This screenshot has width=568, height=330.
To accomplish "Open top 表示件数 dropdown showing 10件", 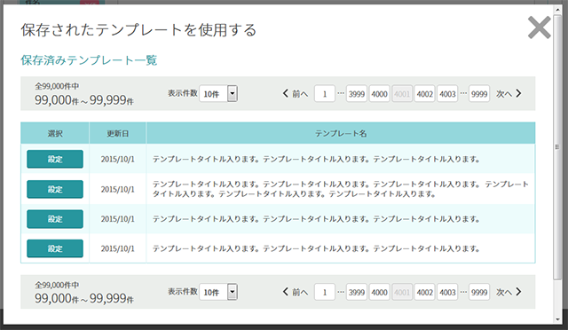I will 218,94.
